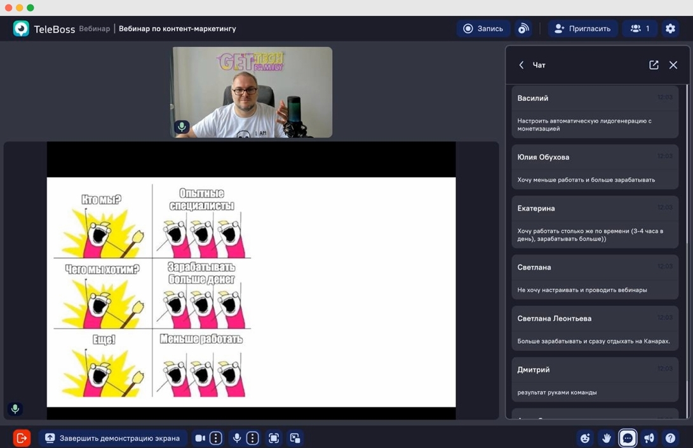693x448 pixels.
Task: Go back using chat panel arrow
Action: pyautogui.click(x=521, y=65)
